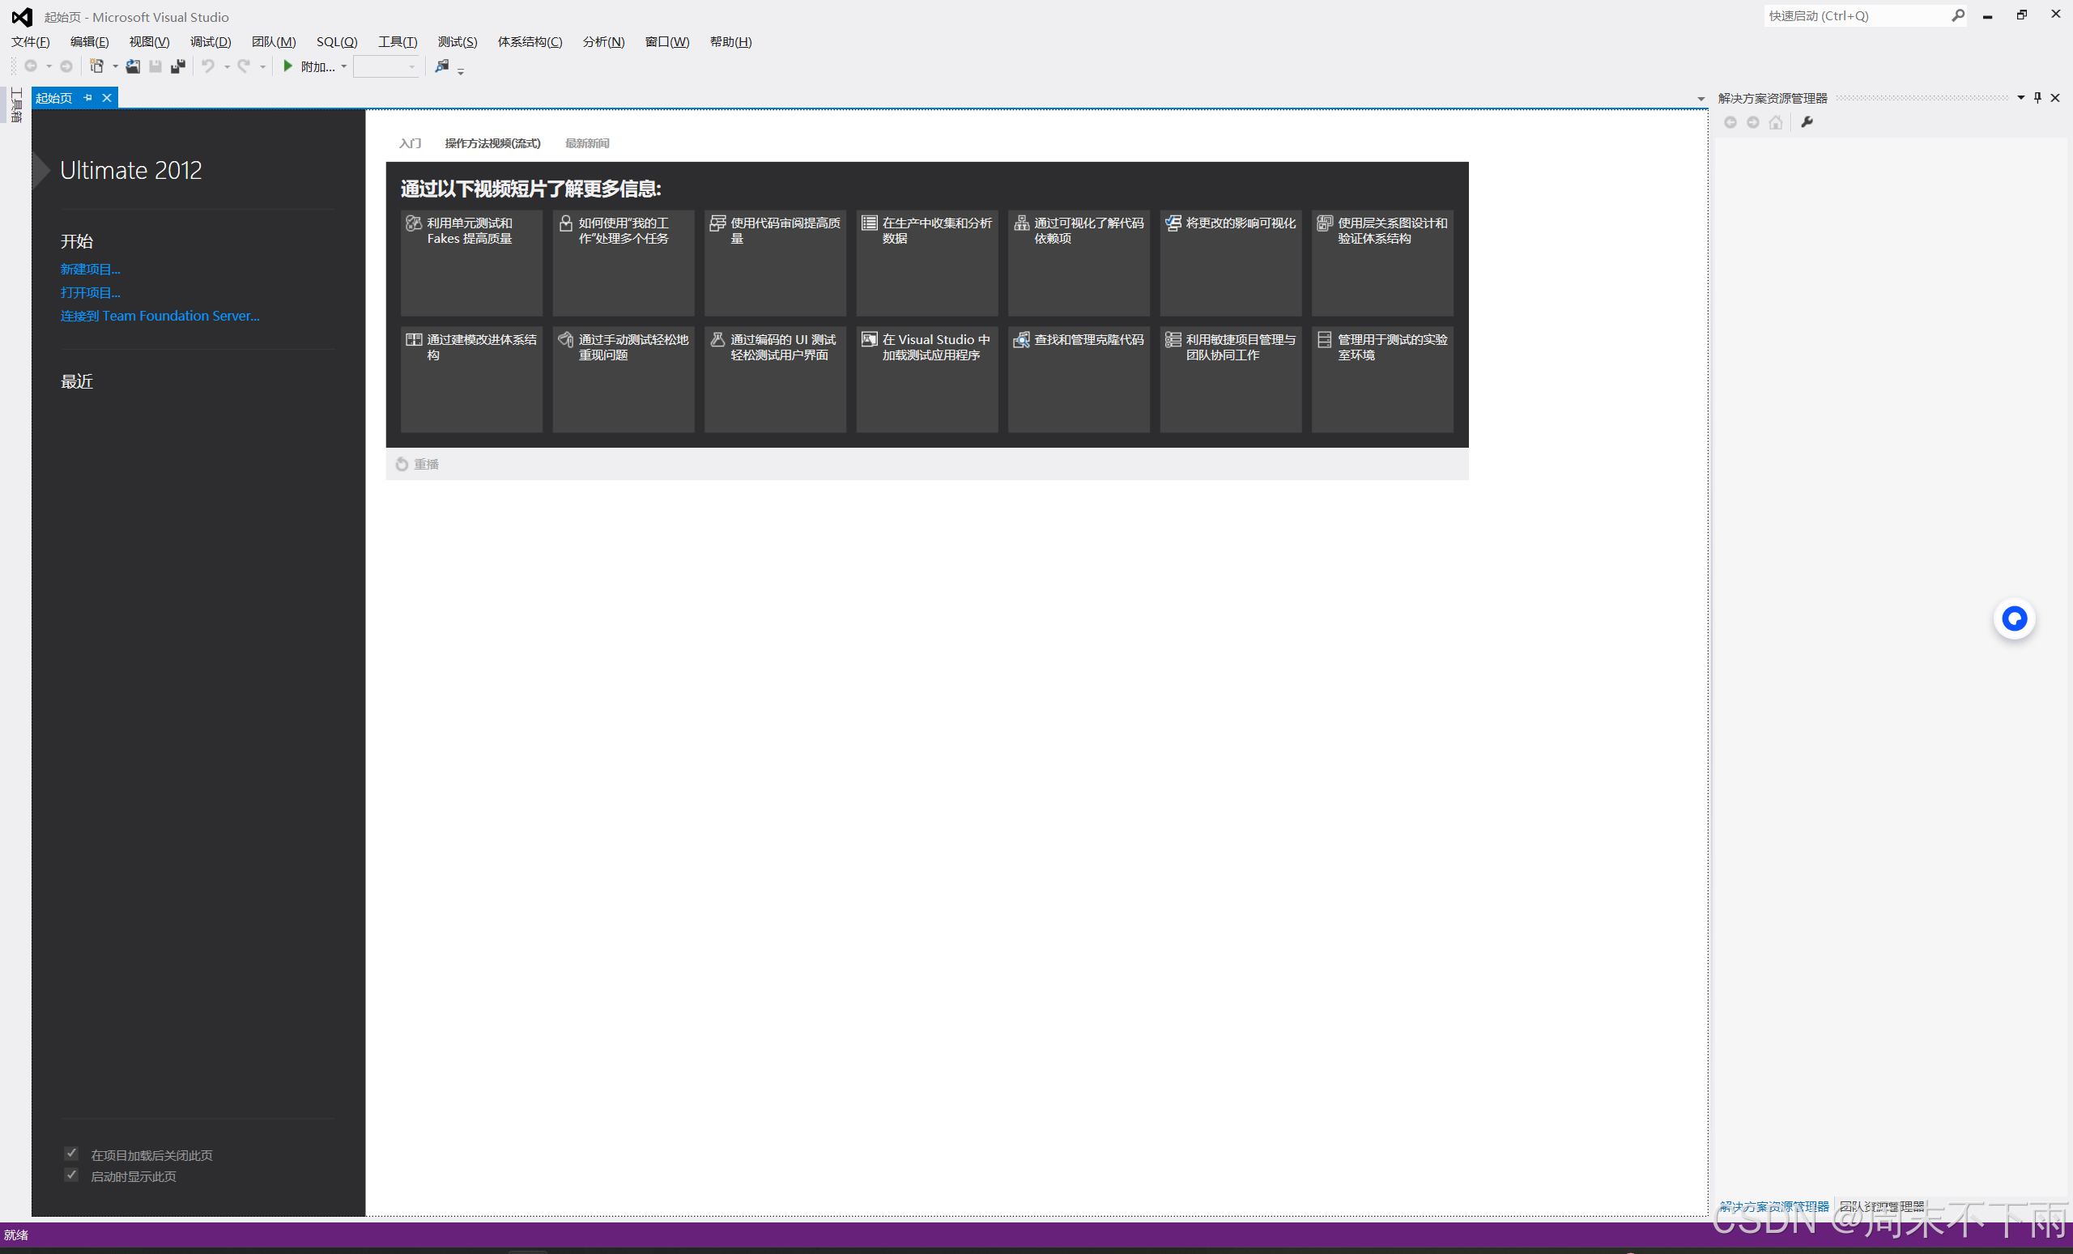The width and height of the screenshot is (2073, 1254).
Task: Click the Navigate Backward arrow icon
Action: tap(31, 66)
